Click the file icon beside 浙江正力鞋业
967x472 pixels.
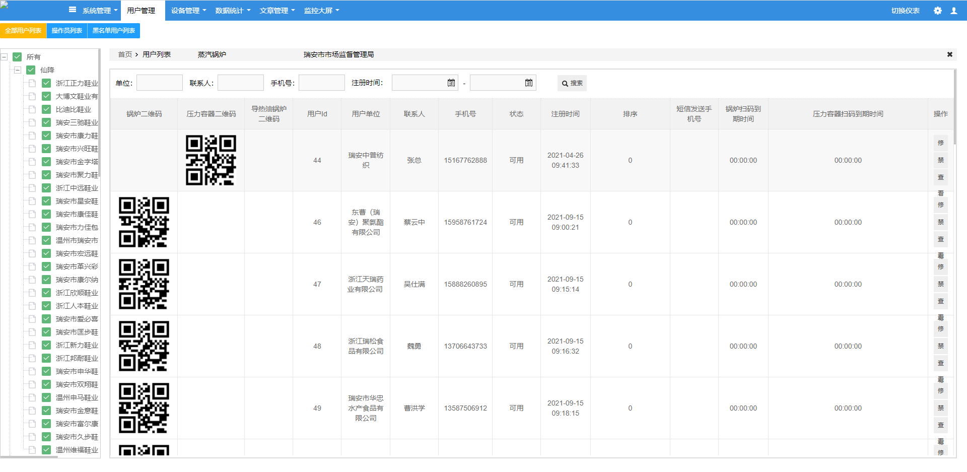[32, 83]
